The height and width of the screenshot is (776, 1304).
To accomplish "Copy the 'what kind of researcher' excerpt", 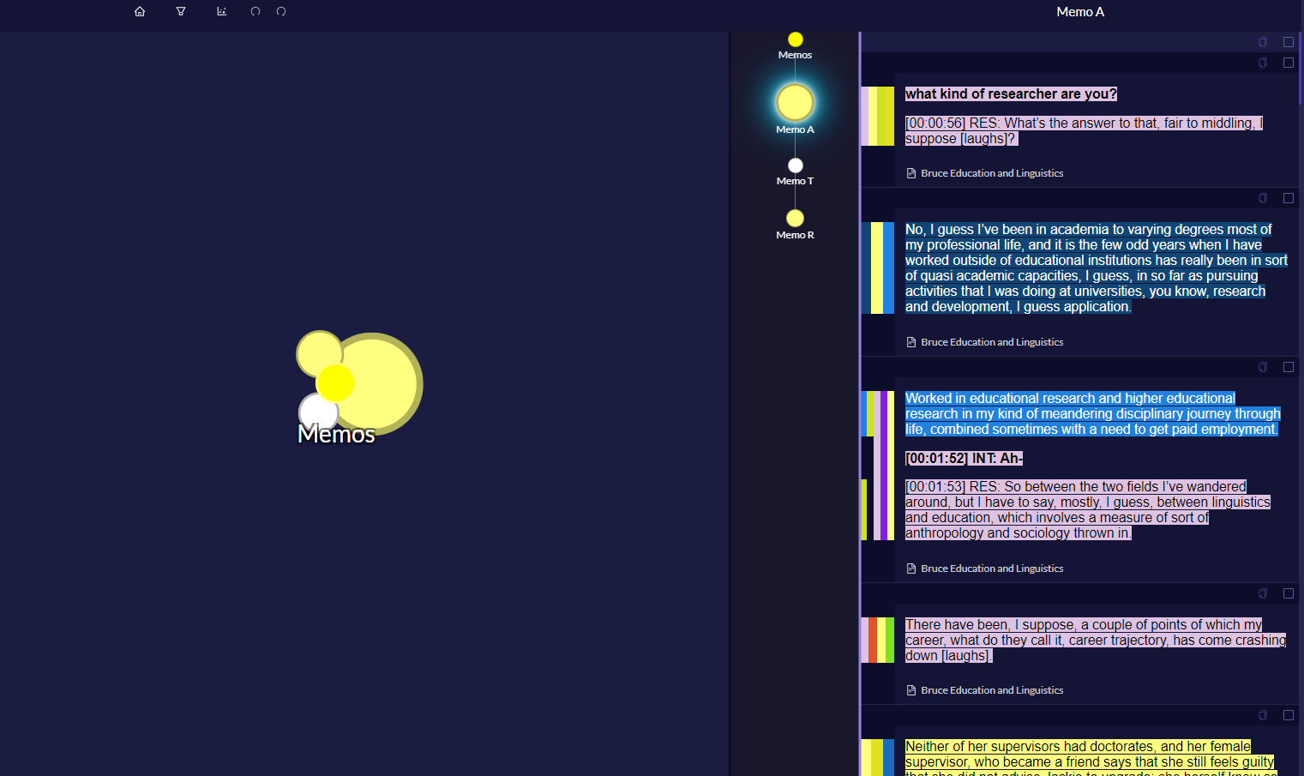I will [1263, 63].
